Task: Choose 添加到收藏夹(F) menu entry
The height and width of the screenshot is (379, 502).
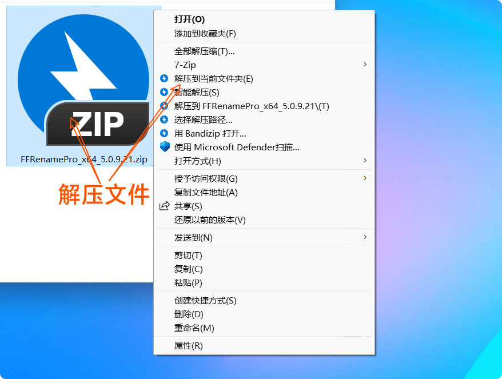Action: (x=205, y=34)
